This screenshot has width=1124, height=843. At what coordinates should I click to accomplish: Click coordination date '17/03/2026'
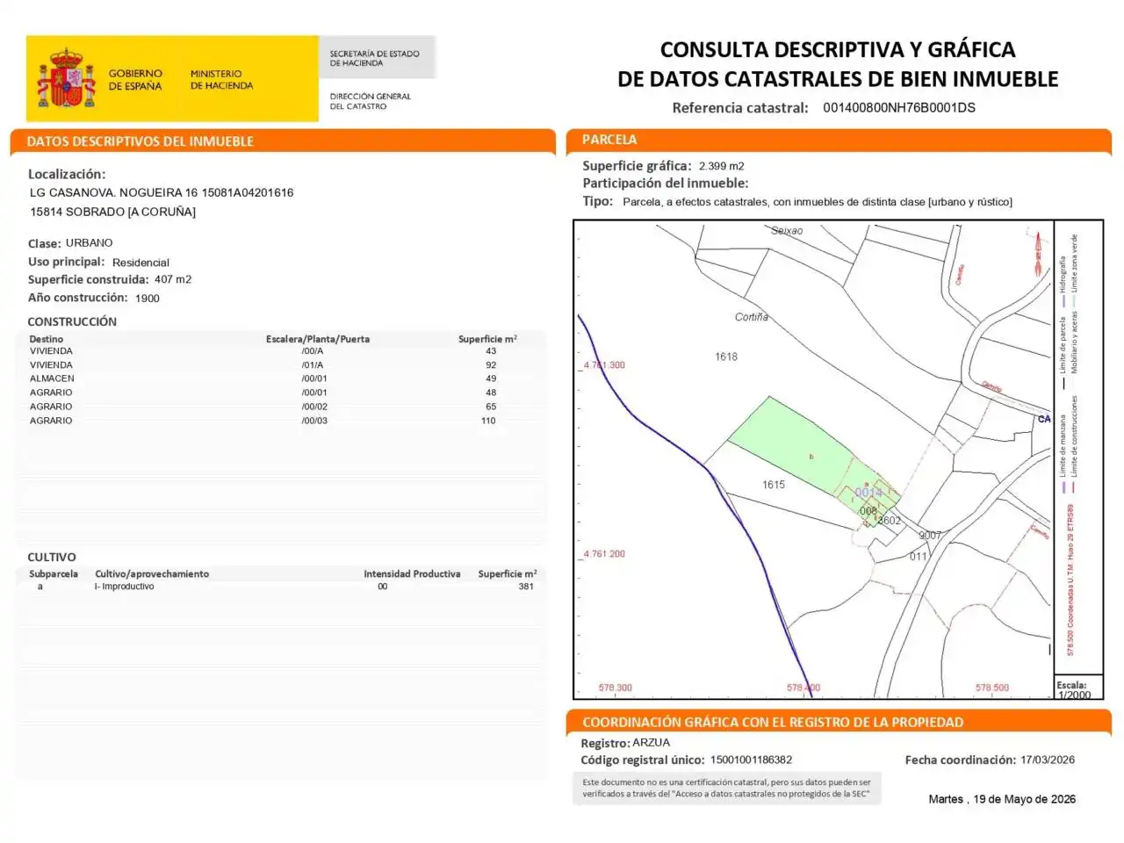tap(1048, 760)
